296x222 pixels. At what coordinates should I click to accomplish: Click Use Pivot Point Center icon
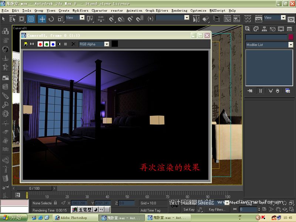coord(90,19)
